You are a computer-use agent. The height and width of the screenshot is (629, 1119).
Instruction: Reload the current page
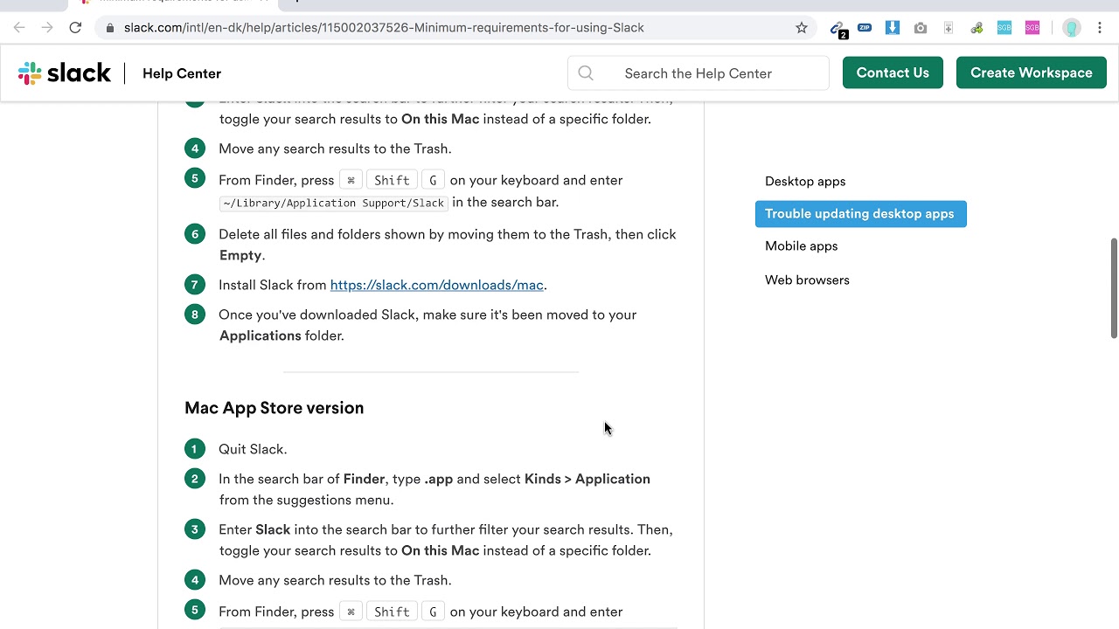pyautogui.click(x=75, y=28)
